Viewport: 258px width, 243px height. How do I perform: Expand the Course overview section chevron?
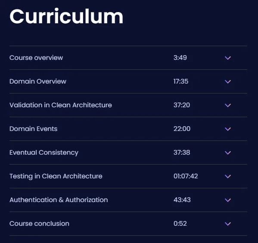[228, 58]
